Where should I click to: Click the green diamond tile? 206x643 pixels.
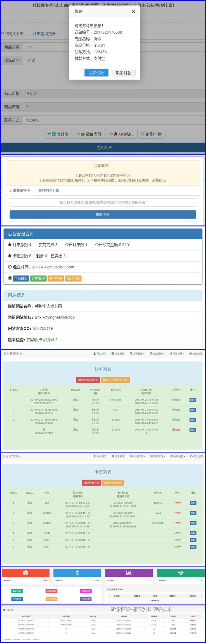(180, 573)
